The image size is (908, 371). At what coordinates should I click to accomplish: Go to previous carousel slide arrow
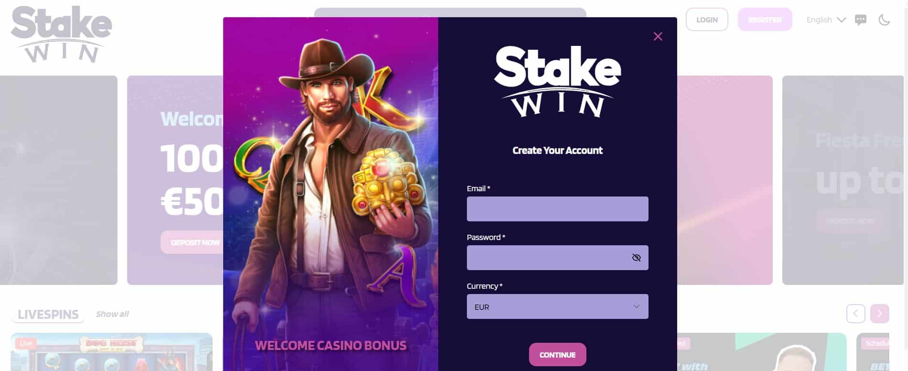pos(855,314)
